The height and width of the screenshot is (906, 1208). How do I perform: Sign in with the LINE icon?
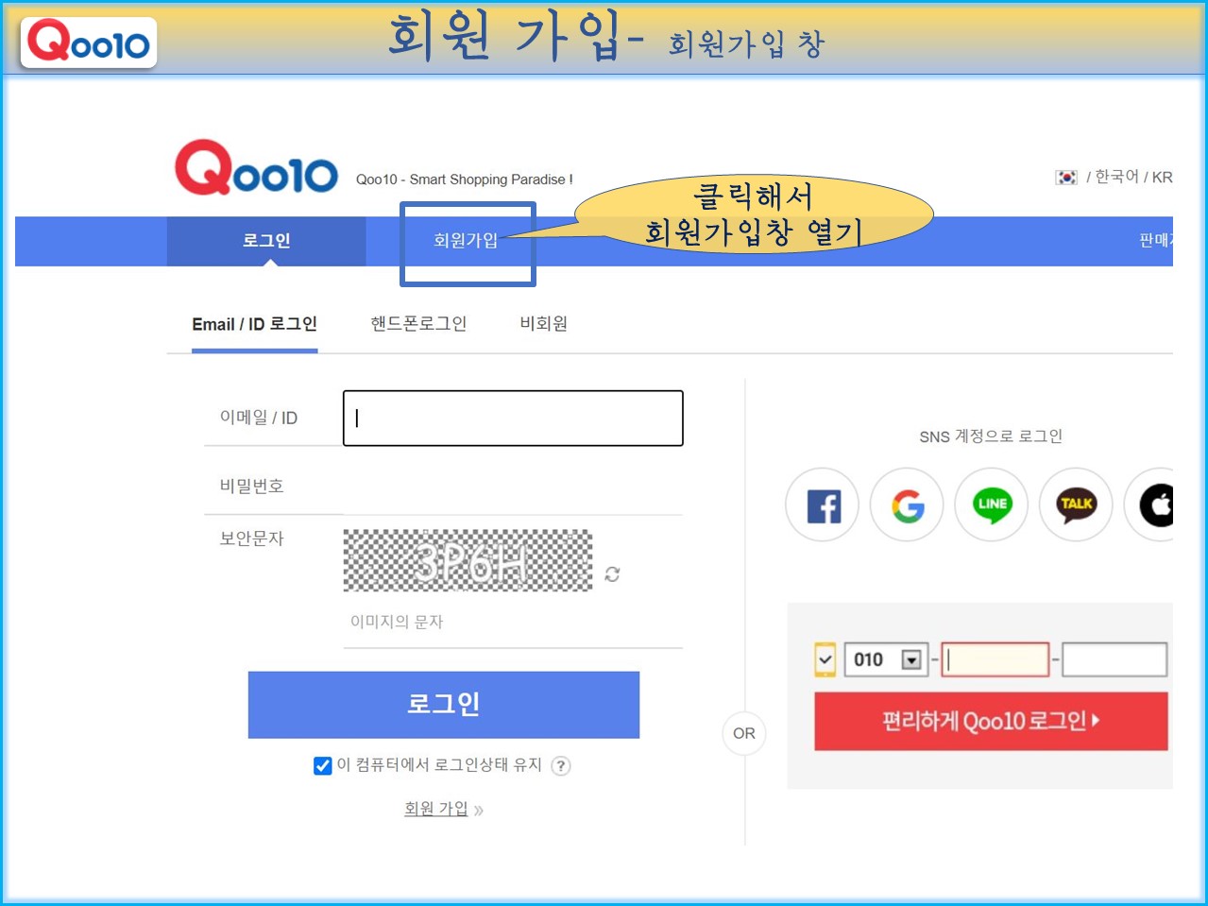coord(992,505)
